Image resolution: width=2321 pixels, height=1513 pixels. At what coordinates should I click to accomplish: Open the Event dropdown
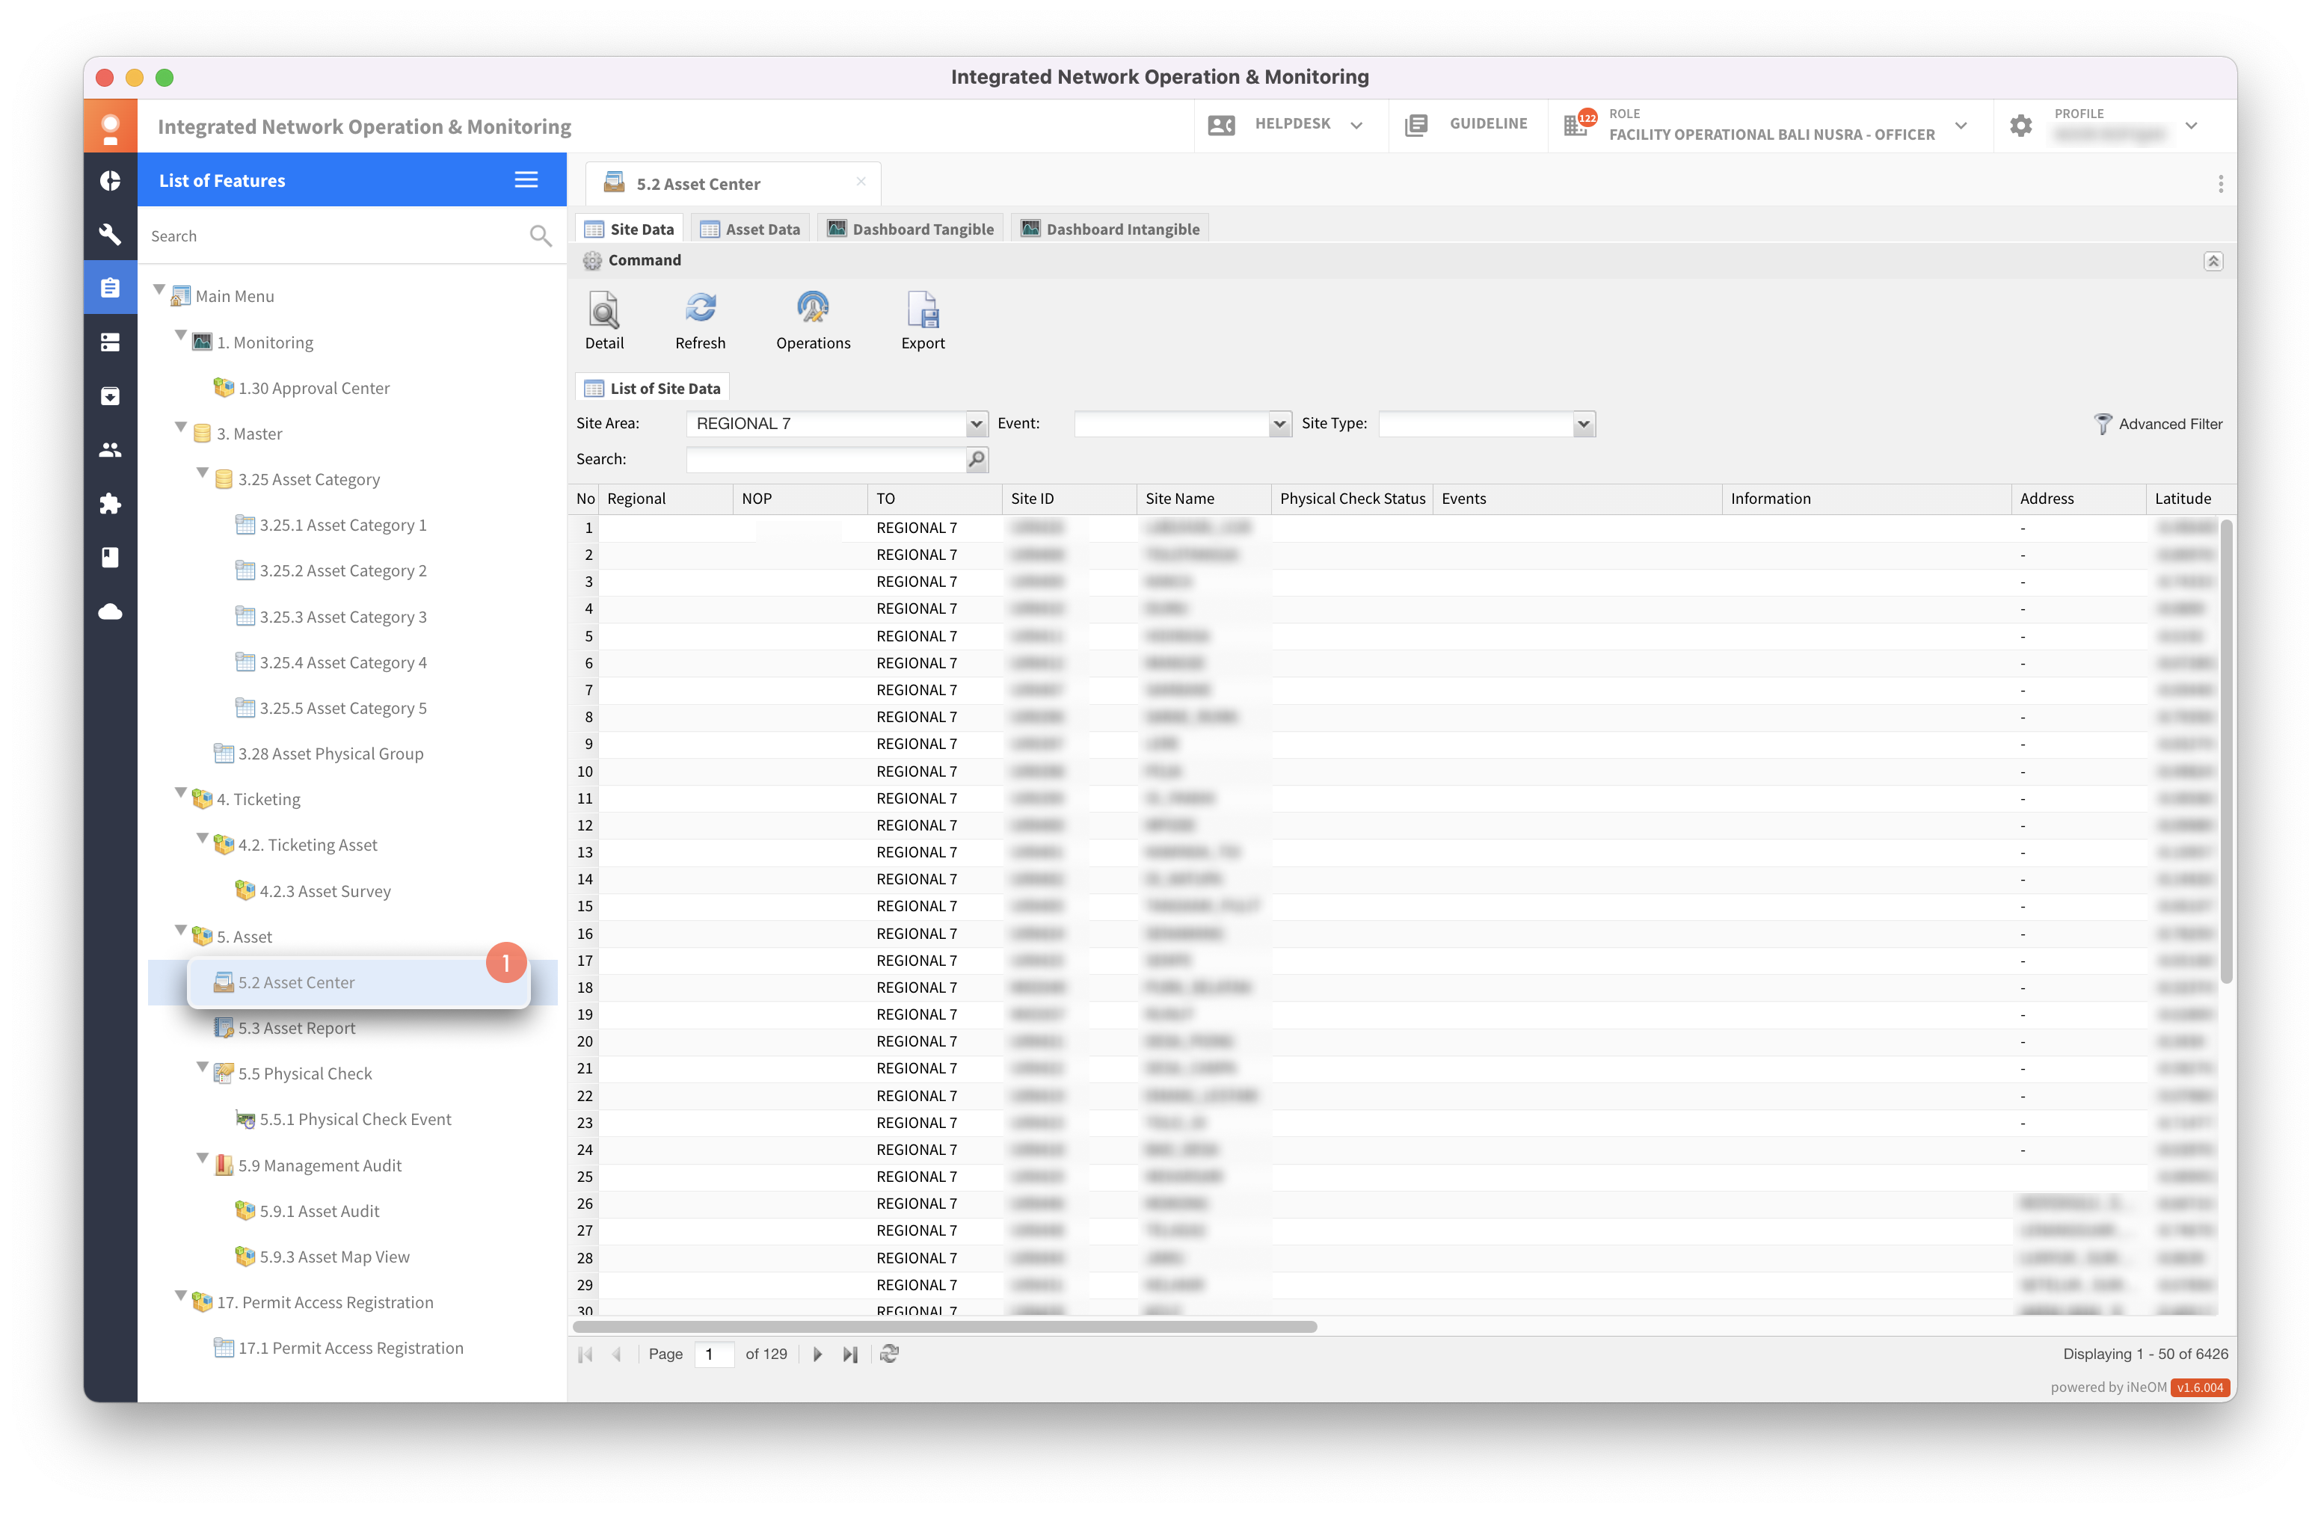click(1279, 424)
